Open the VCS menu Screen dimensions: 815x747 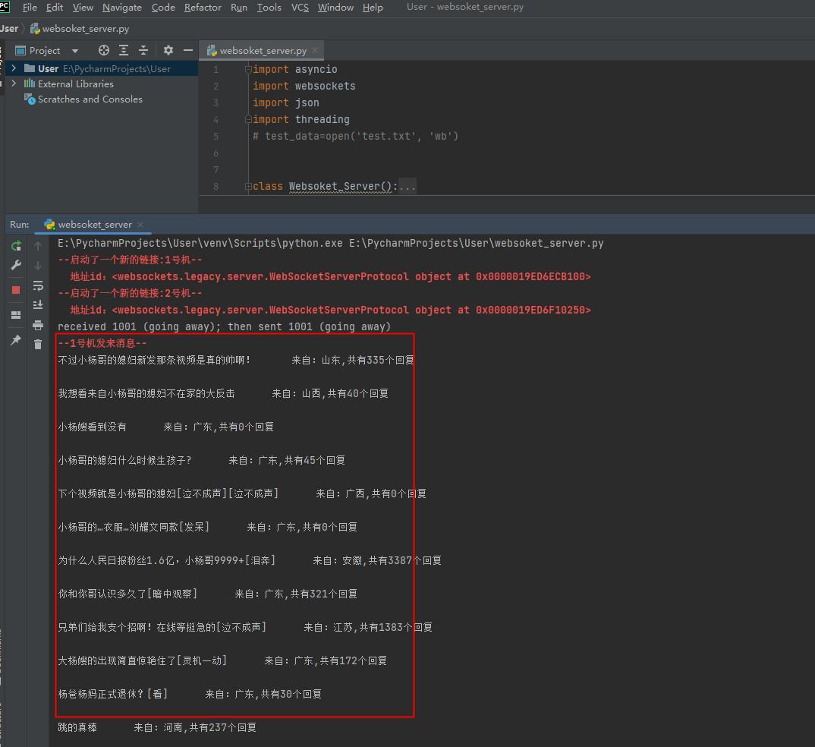click(300, 8)
